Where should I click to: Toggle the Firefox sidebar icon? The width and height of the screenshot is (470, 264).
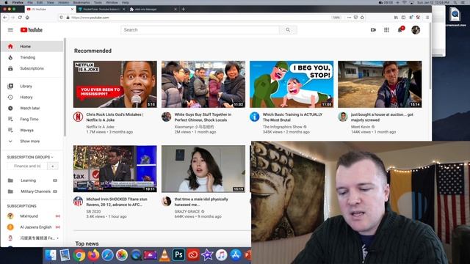403,18
